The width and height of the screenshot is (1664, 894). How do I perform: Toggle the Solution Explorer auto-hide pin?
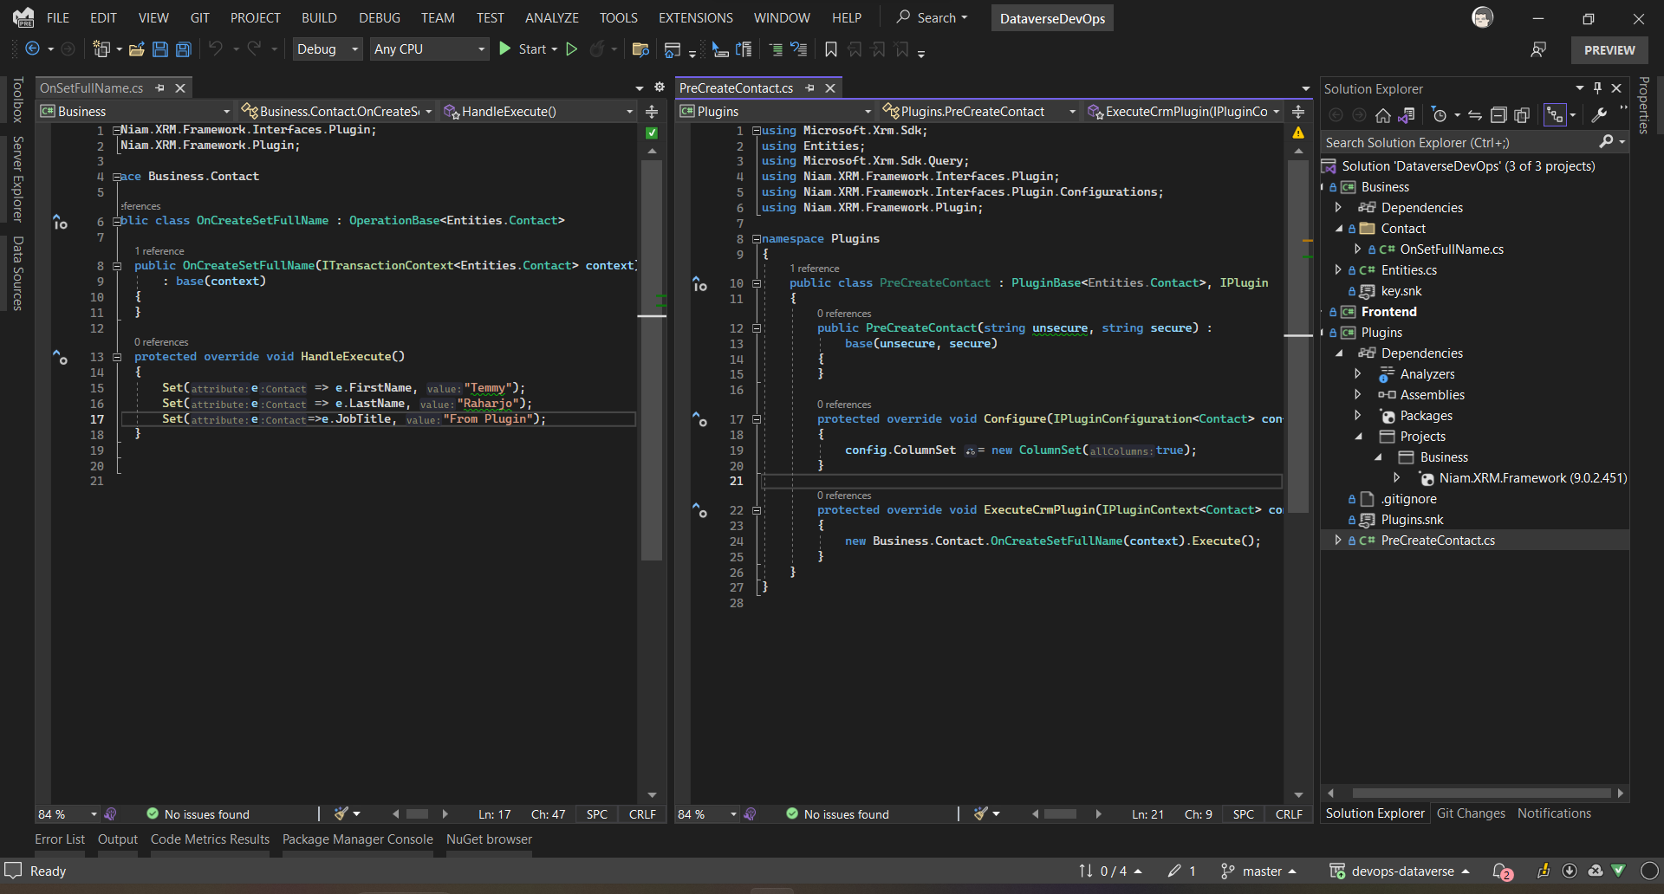coord(1598,88)
